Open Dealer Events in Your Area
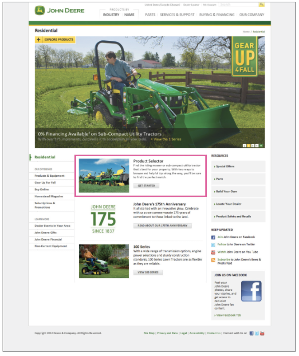 point(52,225)
